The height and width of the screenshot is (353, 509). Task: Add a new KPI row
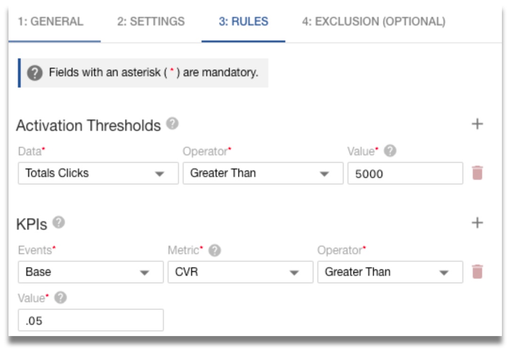[x=477, y=223]
